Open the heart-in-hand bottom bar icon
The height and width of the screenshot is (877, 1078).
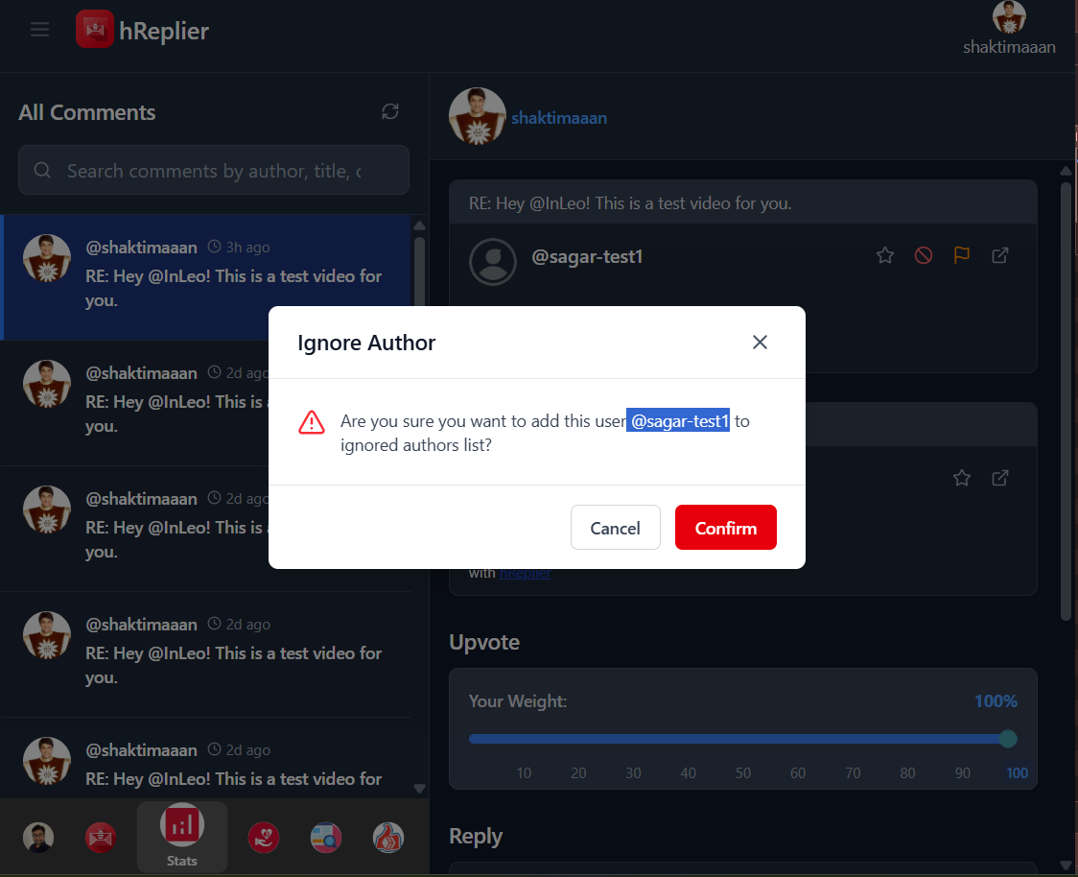pos(264,837)
